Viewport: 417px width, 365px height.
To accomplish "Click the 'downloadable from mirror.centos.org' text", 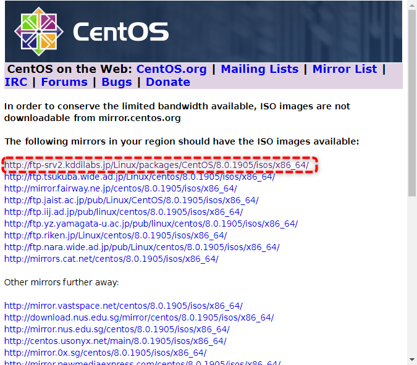I will click(92, 118).
